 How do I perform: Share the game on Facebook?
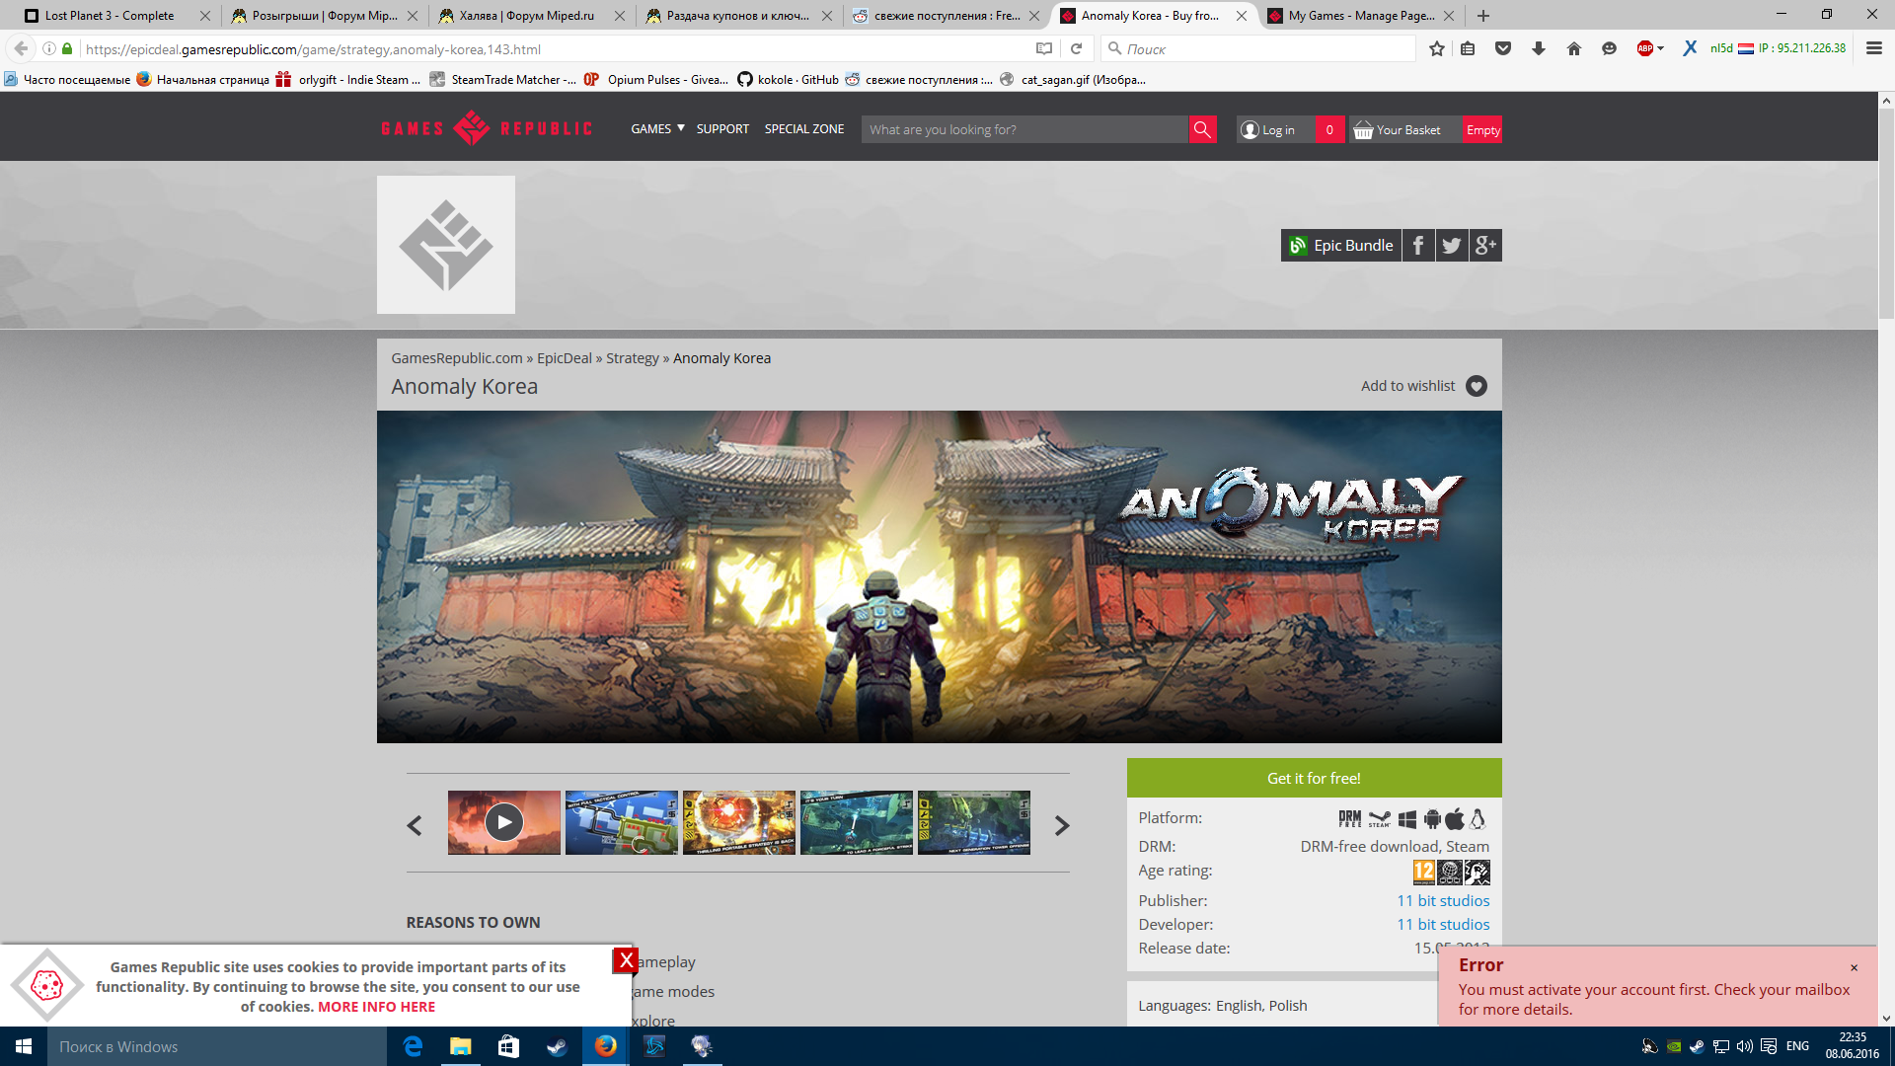tap(1418, 246)
